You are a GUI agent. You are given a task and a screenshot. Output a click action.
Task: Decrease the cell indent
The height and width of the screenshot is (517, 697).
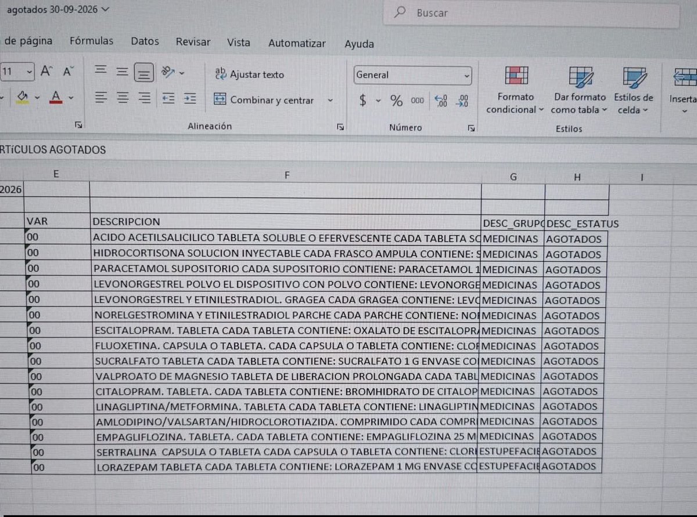pos(168,98)
